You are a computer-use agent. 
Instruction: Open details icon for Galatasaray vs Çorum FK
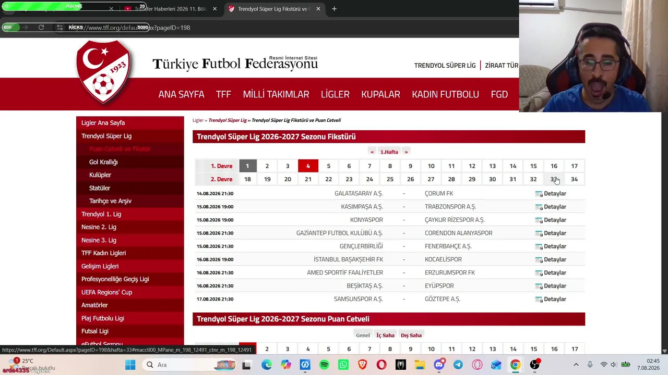pyautogui.click(x=539, y=194)
